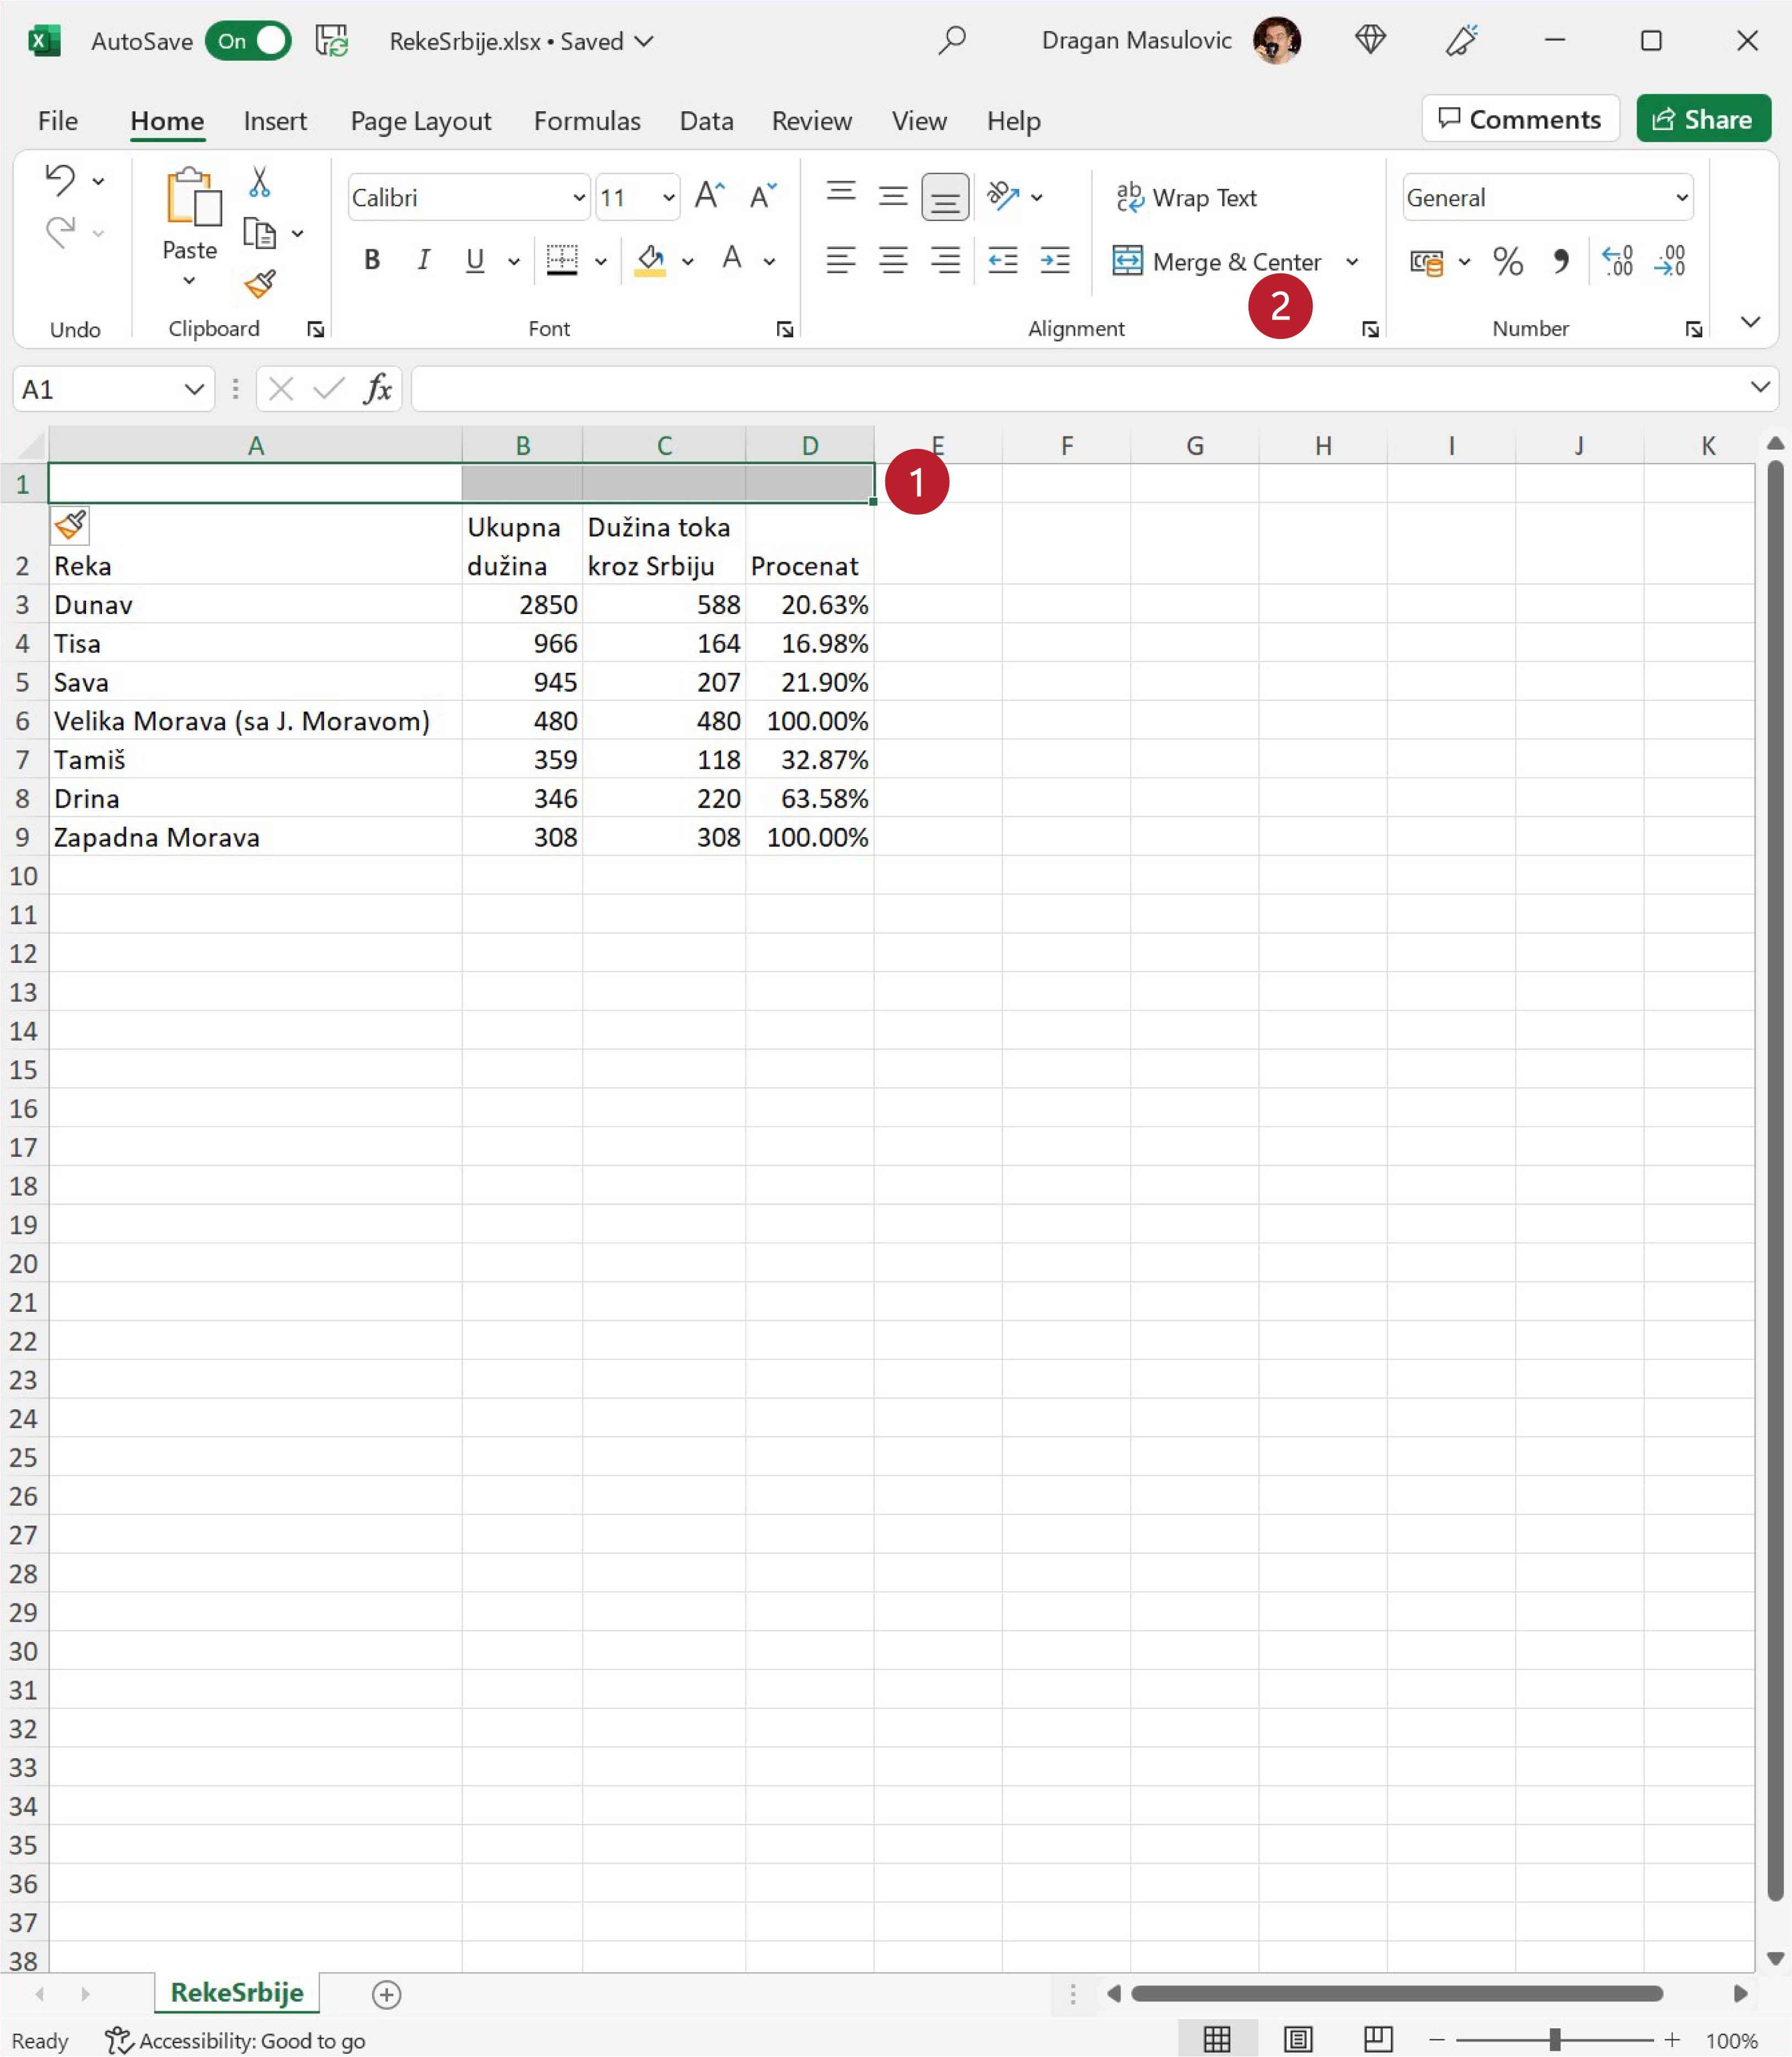Toggle the AutoSave switch off
This screenshot has height=2057, width=1792.
point(248,41)
